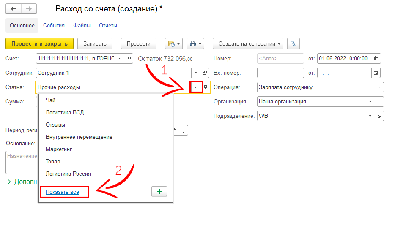The width and height of the screenshot is (406, 228).
Task: Click the green plus button in dropdown
Action: pos(159,192)
